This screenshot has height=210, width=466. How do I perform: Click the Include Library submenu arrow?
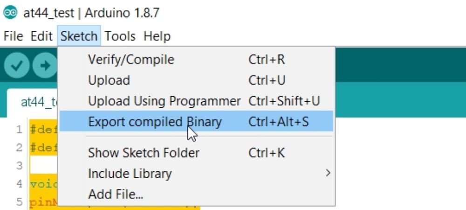tap(328, 173)
